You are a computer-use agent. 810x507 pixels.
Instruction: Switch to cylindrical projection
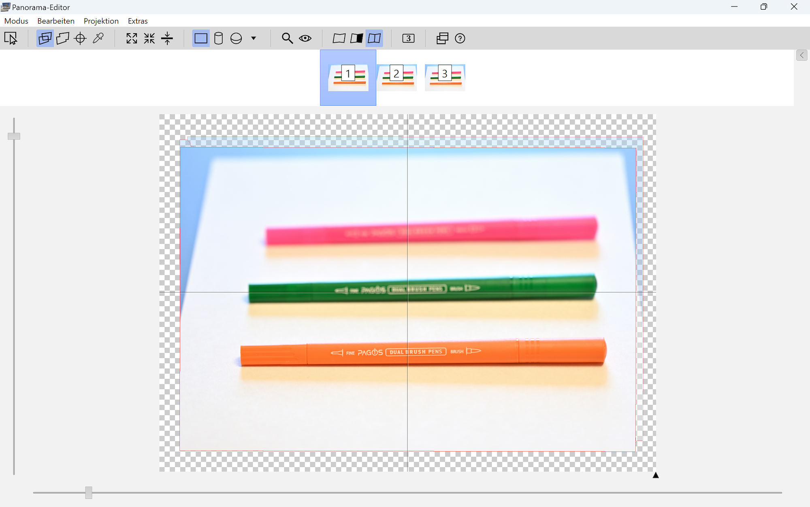click(x=218, y=38)
